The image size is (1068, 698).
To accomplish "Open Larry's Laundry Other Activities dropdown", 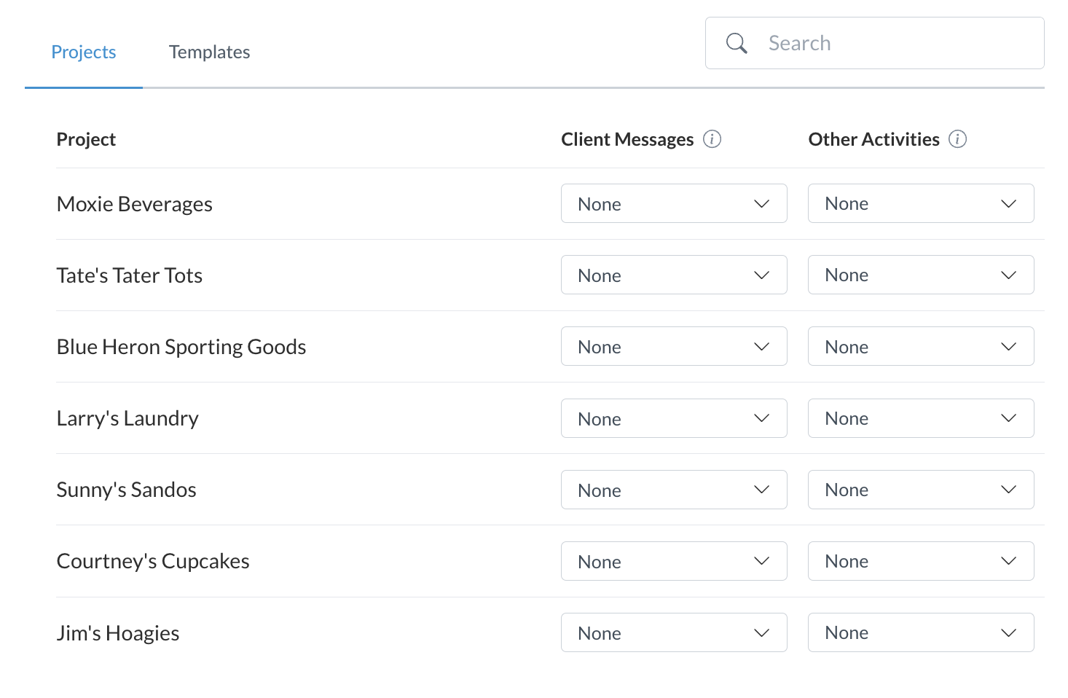I will point(920,418).
